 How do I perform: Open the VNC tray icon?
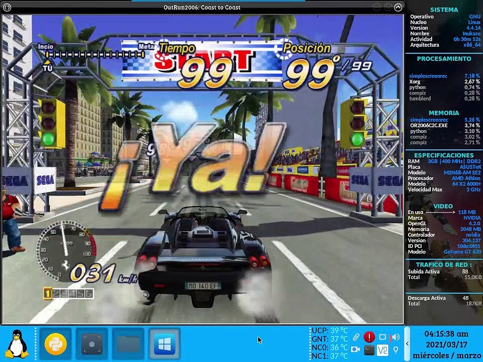[382, 350]
